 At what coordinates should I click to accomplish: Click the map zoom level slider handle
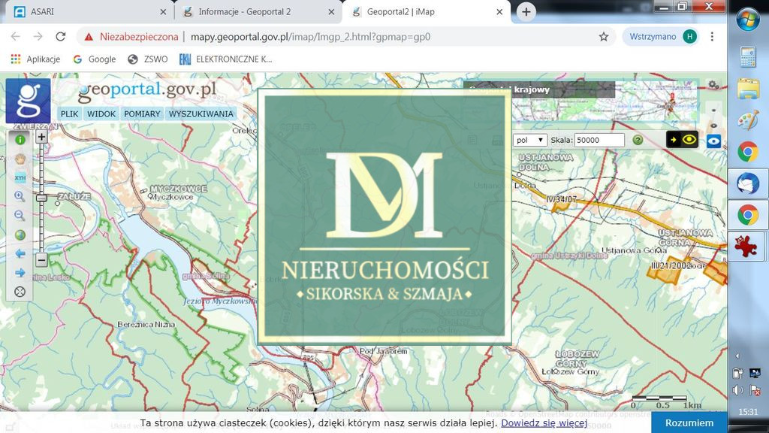pyautogui.click(x=42, y=198)
